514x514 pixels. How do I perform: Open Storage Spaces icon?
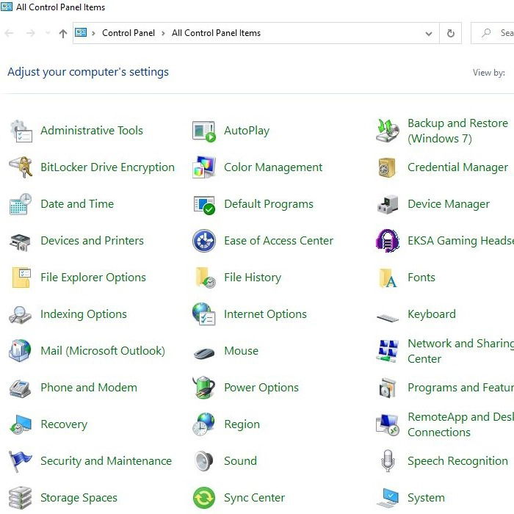[21, 498]
